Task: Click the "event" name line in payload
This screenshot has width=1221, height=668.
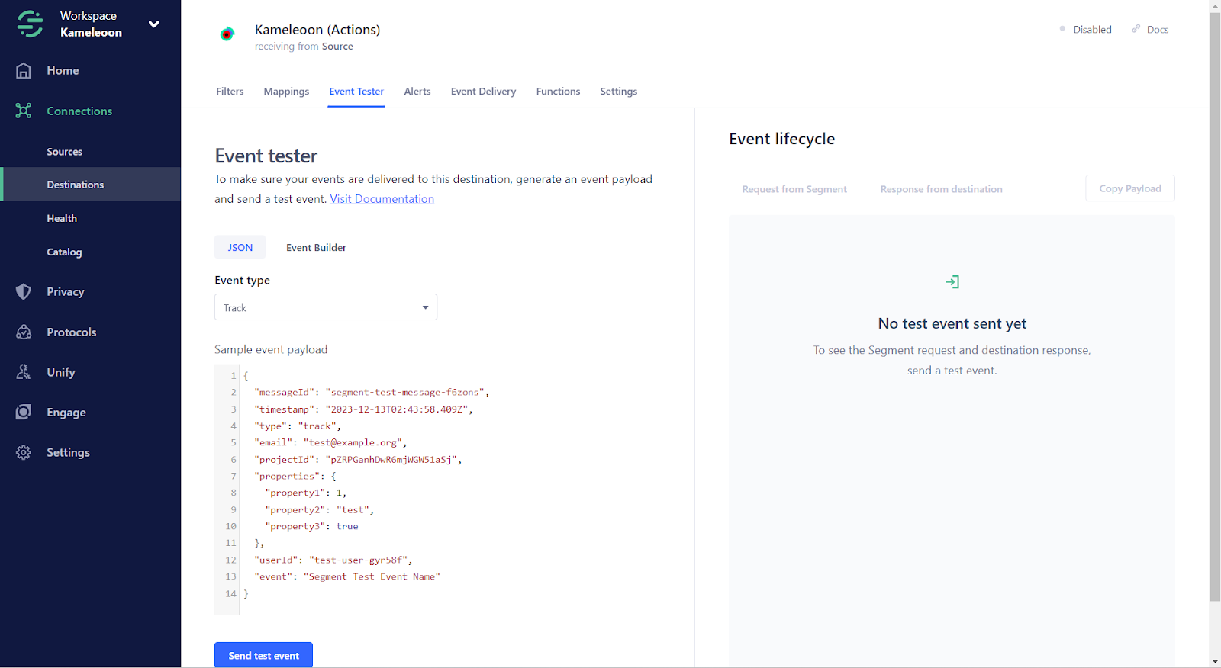Action: [346, 576]
